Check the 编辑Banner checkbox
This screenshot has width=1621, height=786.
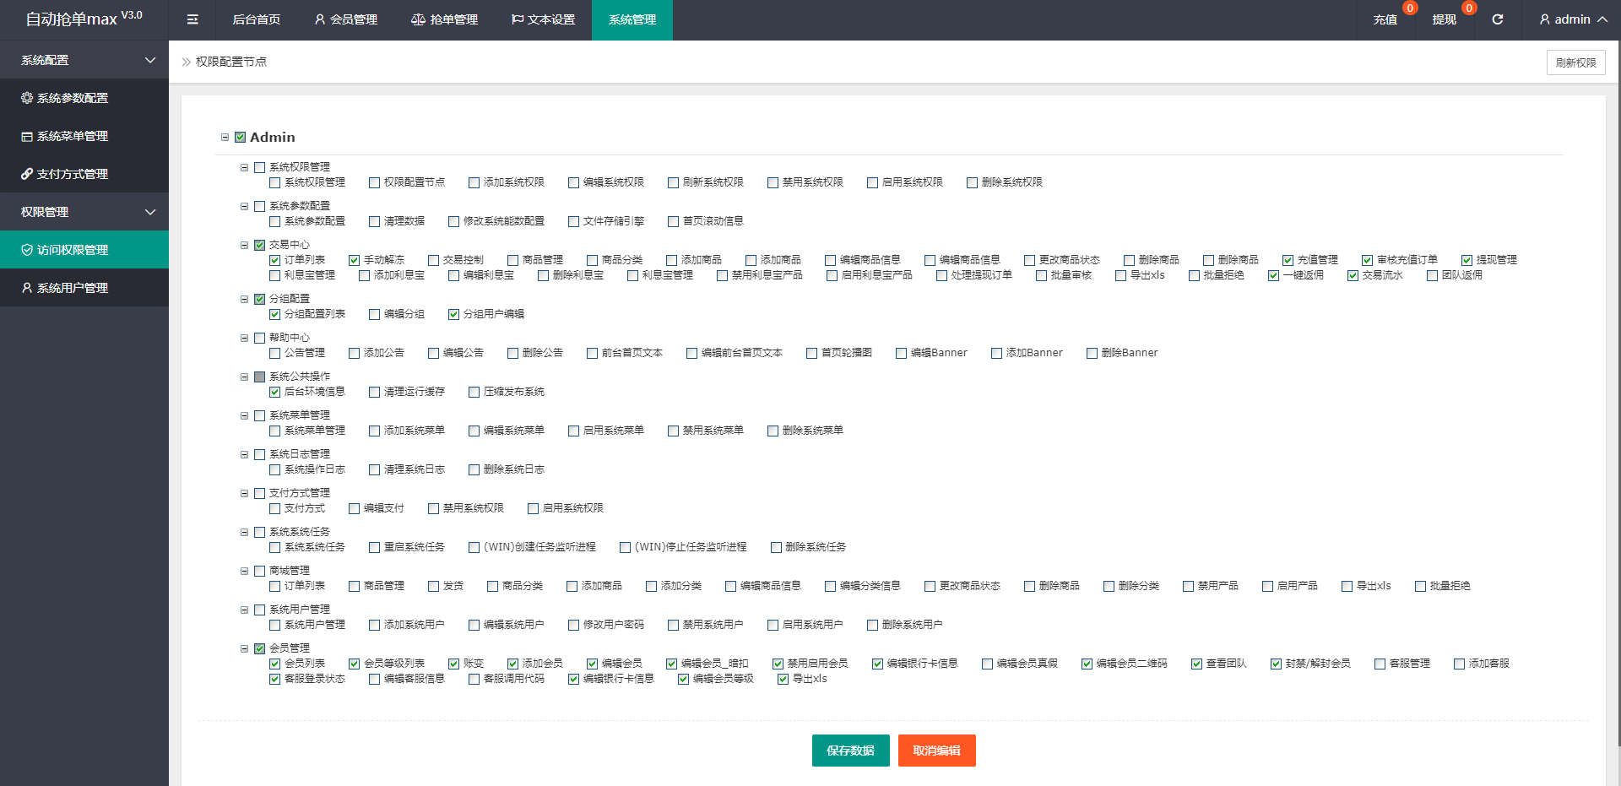(x=902, y=354)
